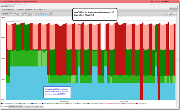Open the Window menu
Image resolution: width=180 pixels, height=110 pixels.
click(x=21, y=4)
